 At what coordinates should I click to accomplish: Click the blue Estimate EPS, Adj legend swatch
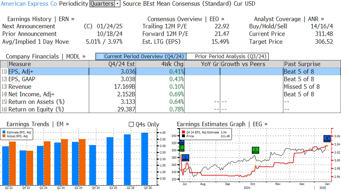tap(4, 132)
